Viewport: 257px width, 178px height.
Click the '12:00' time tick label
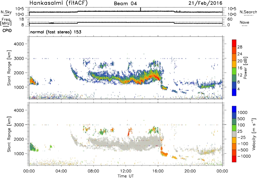[126, 171]
